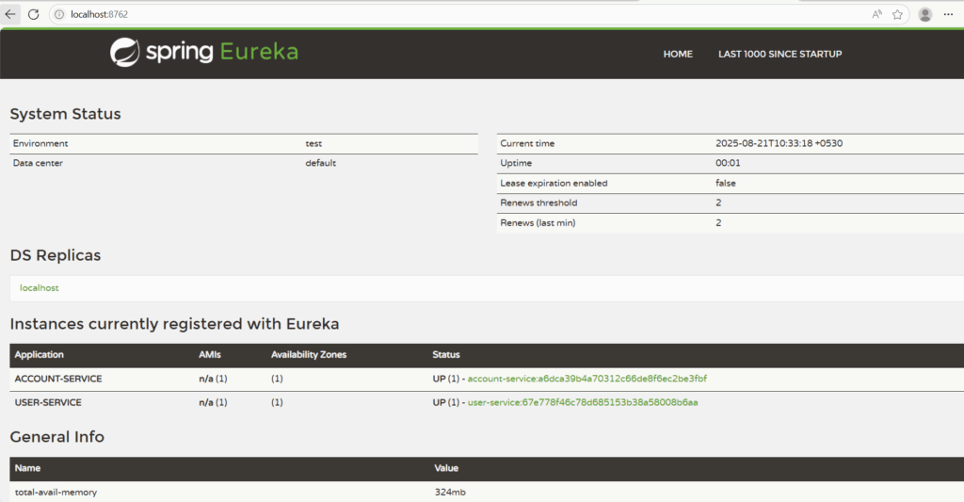Open the localhost DS replica link

pyautogui.click(x=40, y=288)
